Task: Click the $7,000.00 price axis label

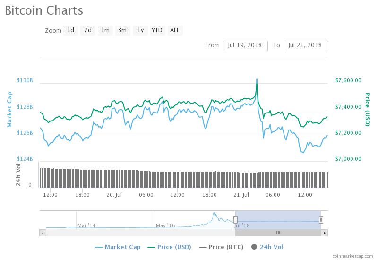Action: tap(348, 159)
